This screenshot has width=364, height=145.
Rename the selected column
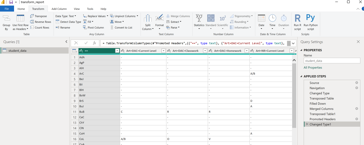63,27
